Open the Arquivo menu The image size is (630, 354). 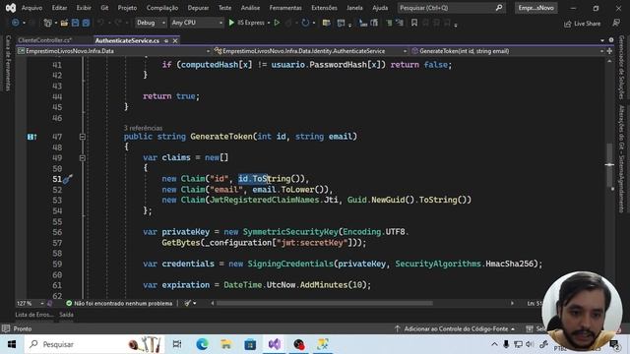coord(31,8)
